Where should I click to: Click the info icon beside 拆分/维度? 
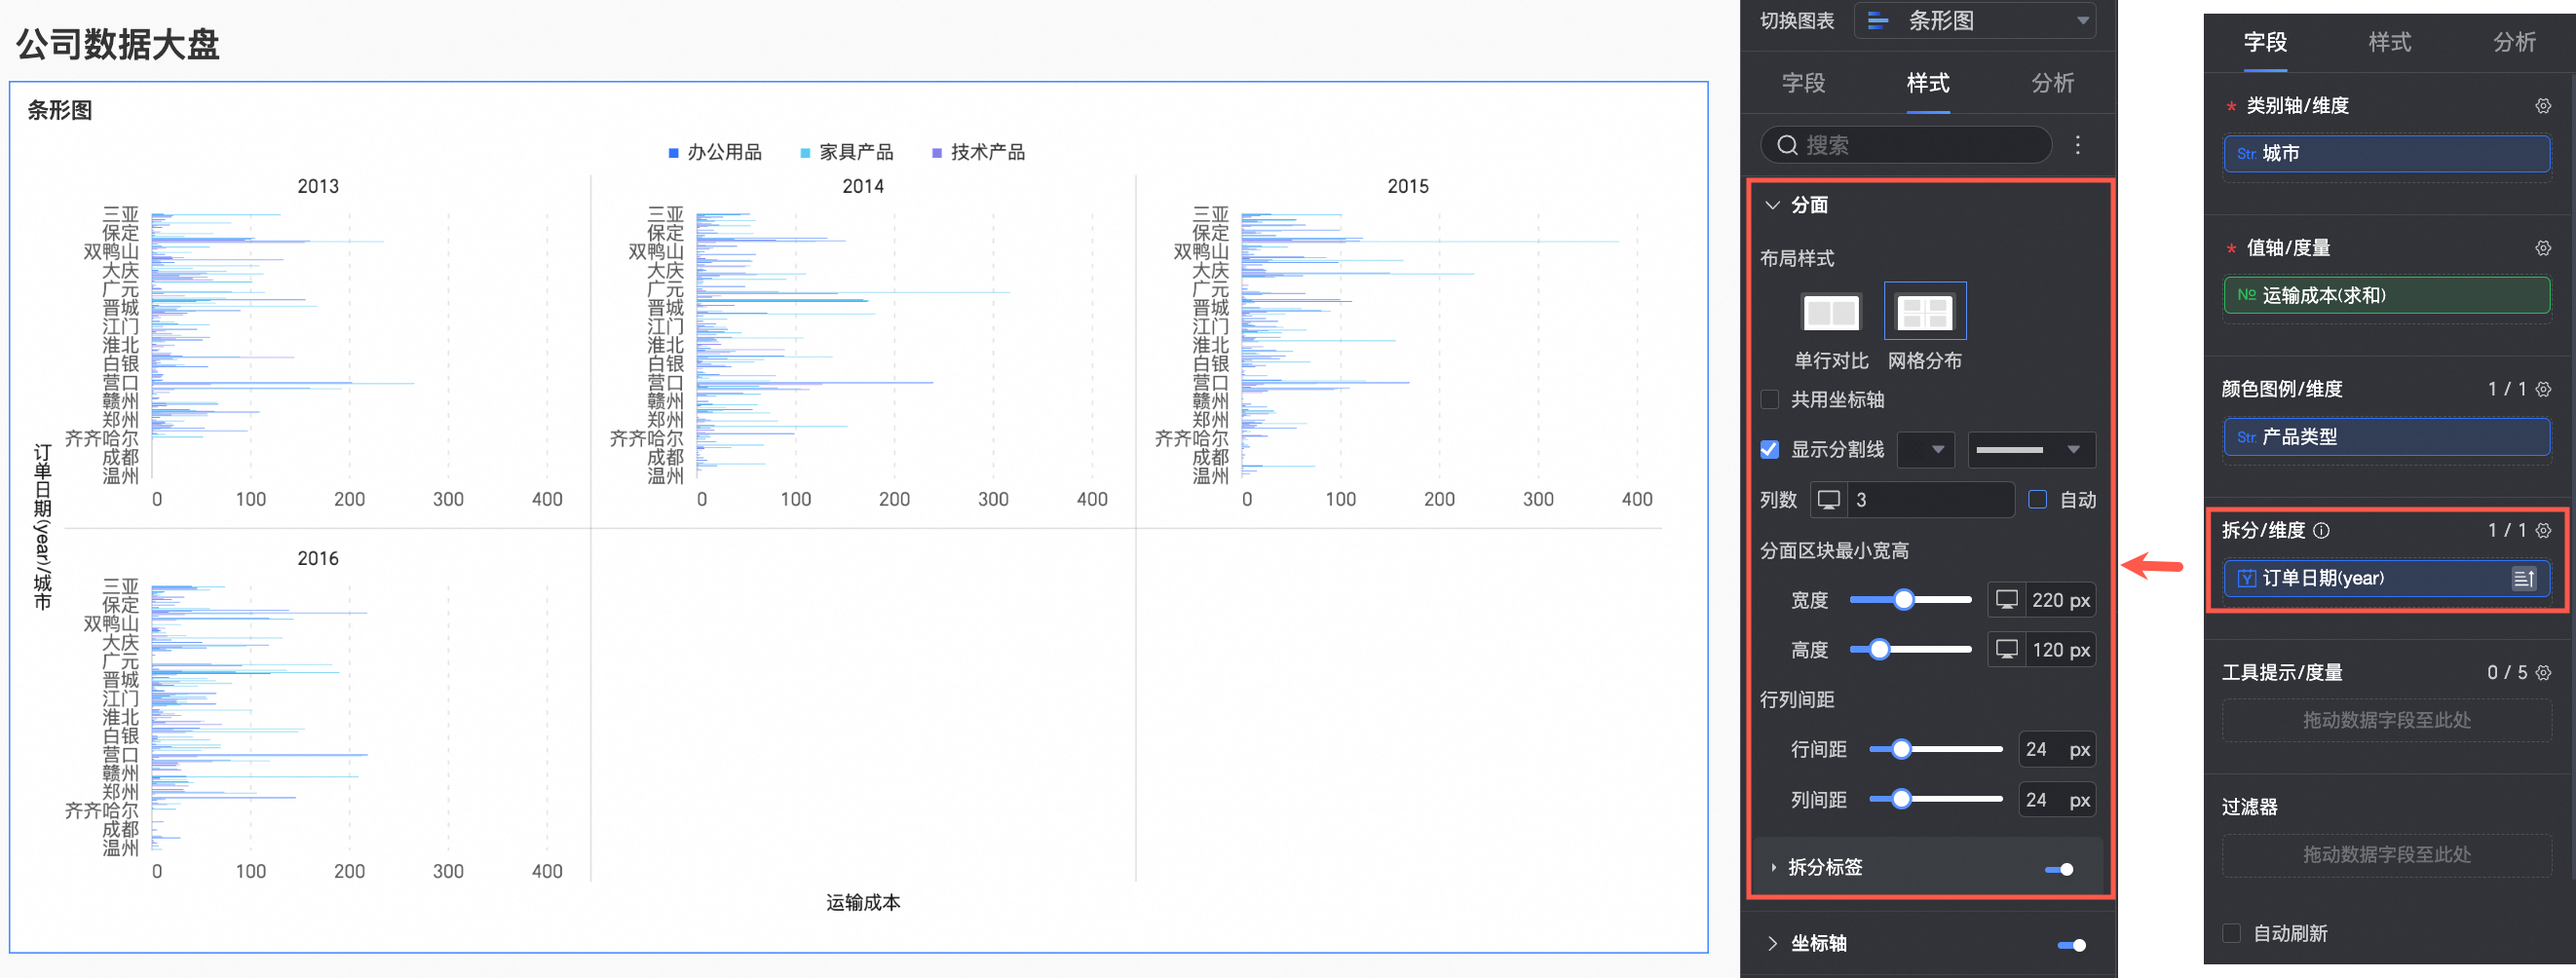(x=2322, y=531)
